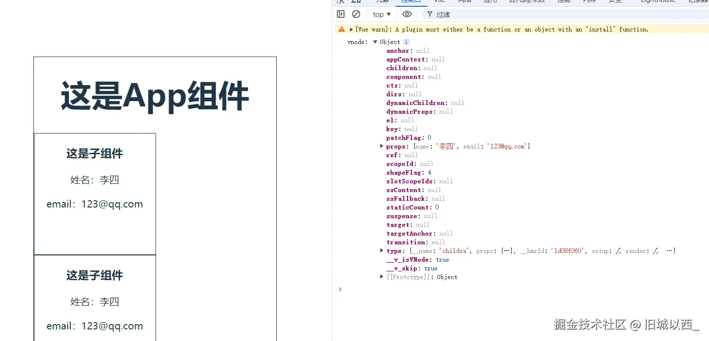Viewport: 709px width, 341px height.
Task: Collapse the vnode Object tree arrow
Action: 375,42
